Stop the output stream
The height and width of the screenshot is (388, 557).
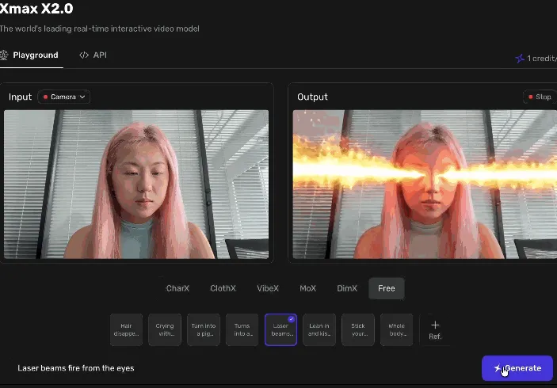(540, 97)
